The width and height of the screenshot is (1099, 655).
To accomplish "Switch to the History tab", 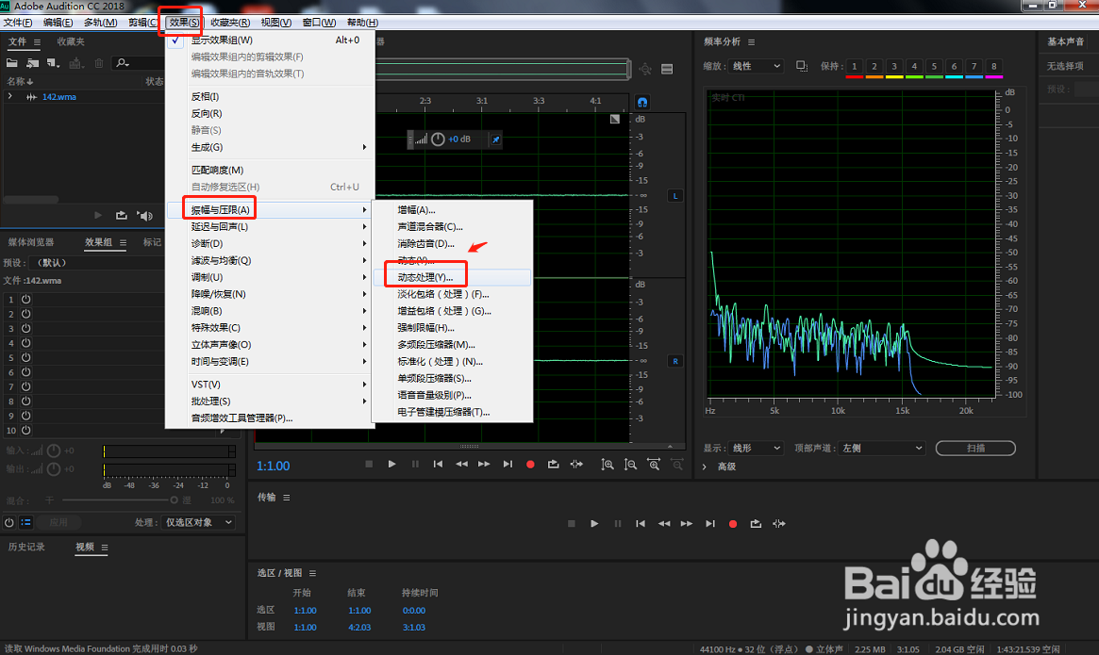I will click(26, 548).
